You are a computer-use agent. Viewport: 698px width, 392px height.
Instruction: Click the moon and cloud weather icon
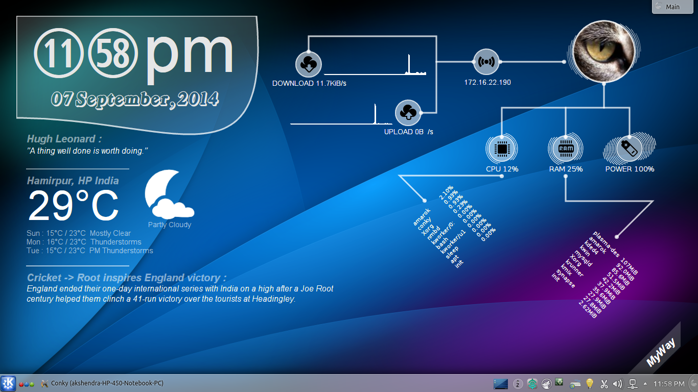169,194
